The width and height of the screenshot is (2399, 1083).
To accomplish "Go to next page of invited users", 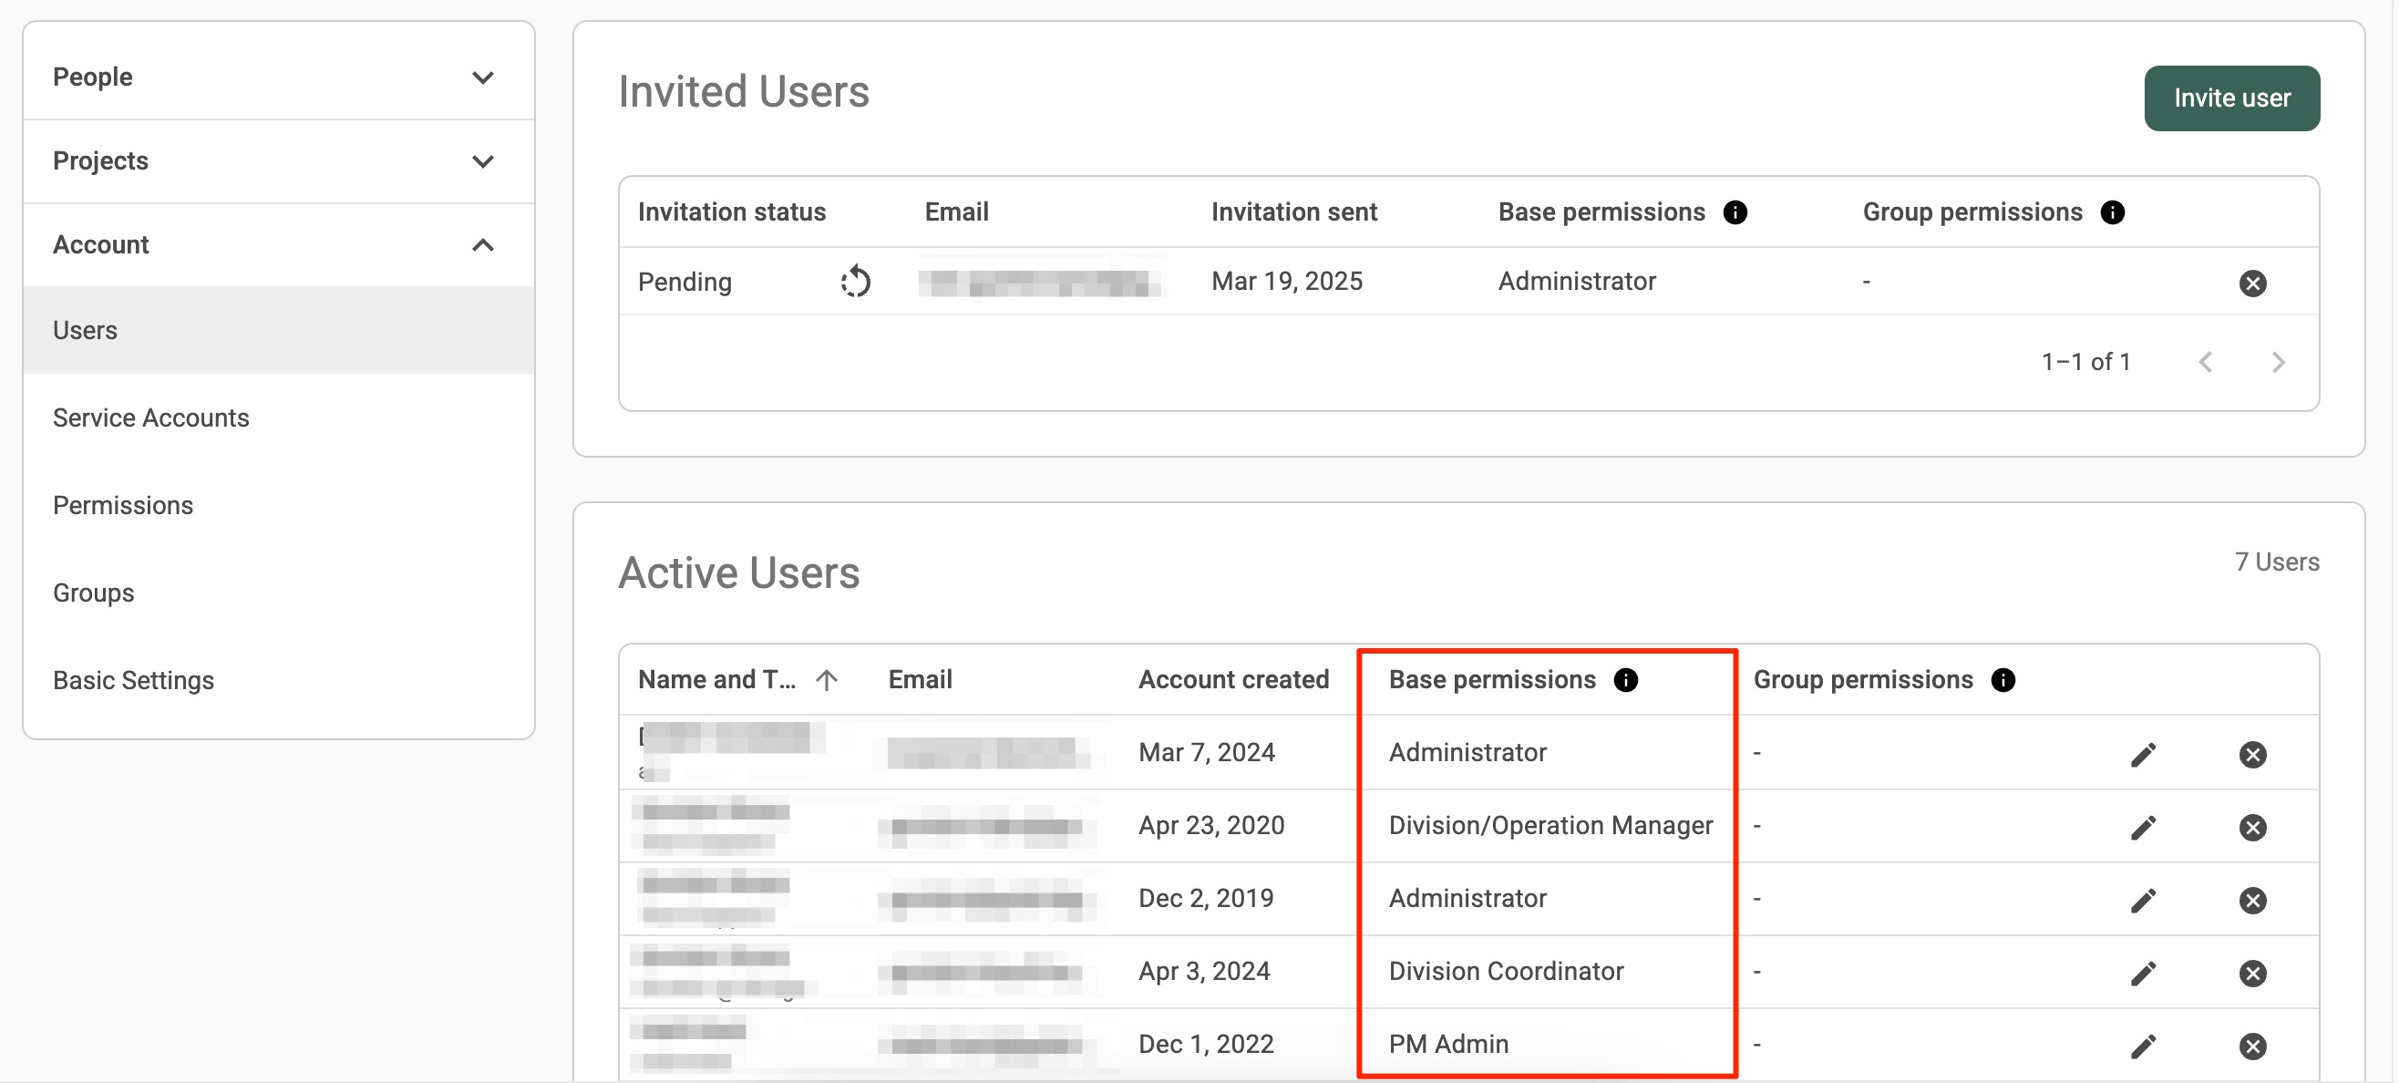I will point(2278,361).
